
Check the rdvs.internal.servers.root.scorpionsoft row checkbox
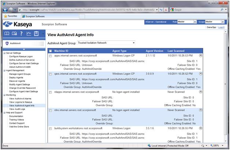pyautogui.click(x=51, y=110)
